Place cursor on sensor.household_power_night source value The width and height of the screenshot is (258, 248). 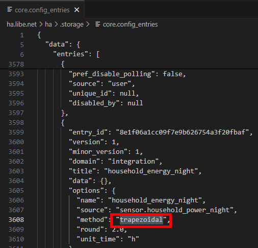tap(174, 210)
